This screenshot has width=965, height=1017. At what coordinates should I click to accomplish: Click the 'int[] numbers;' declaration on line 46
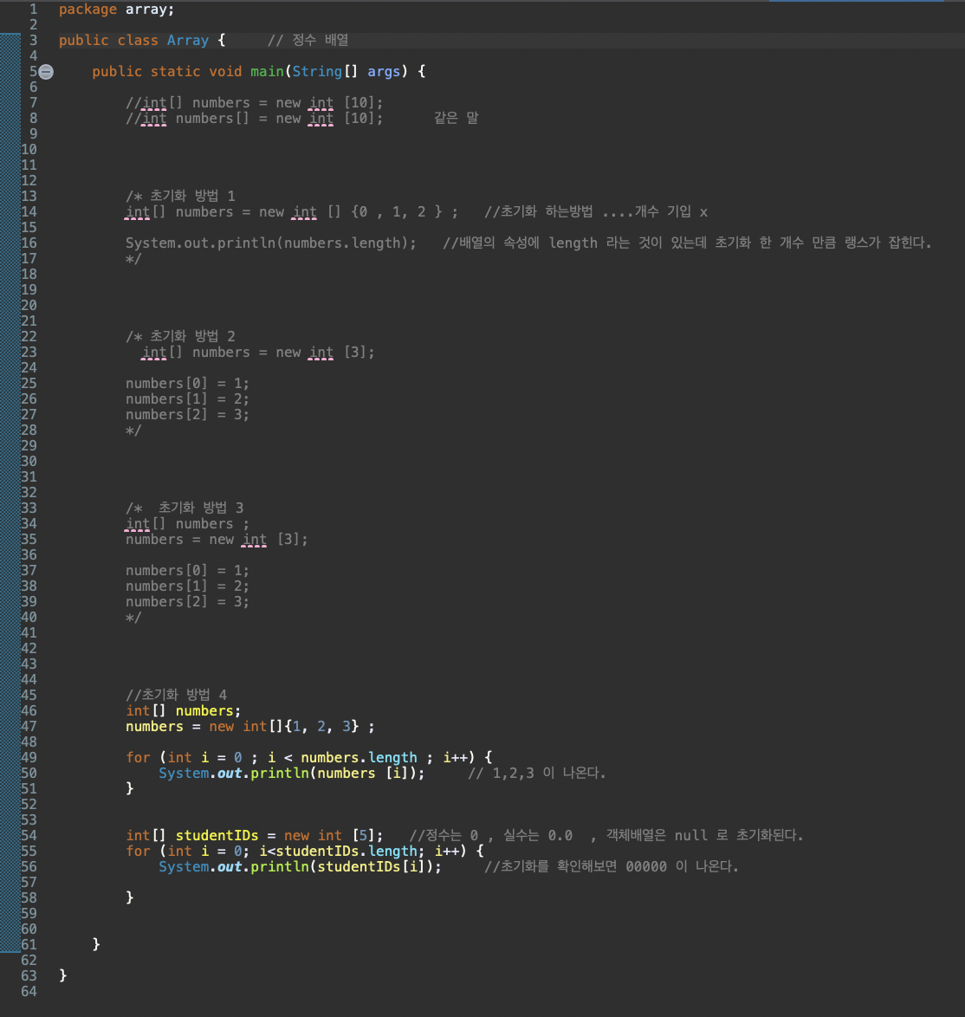point(184,711)
